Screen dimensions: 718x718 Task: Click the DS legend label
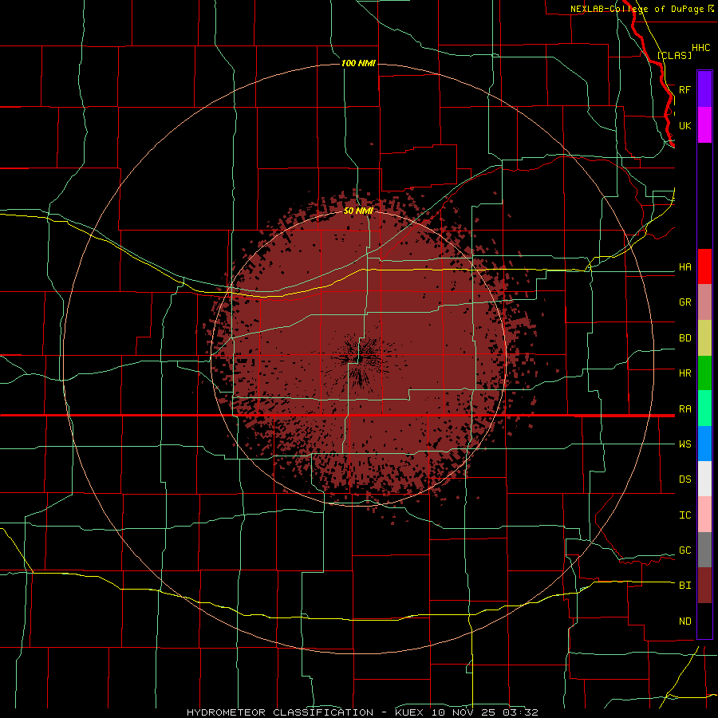coord(684,479)
